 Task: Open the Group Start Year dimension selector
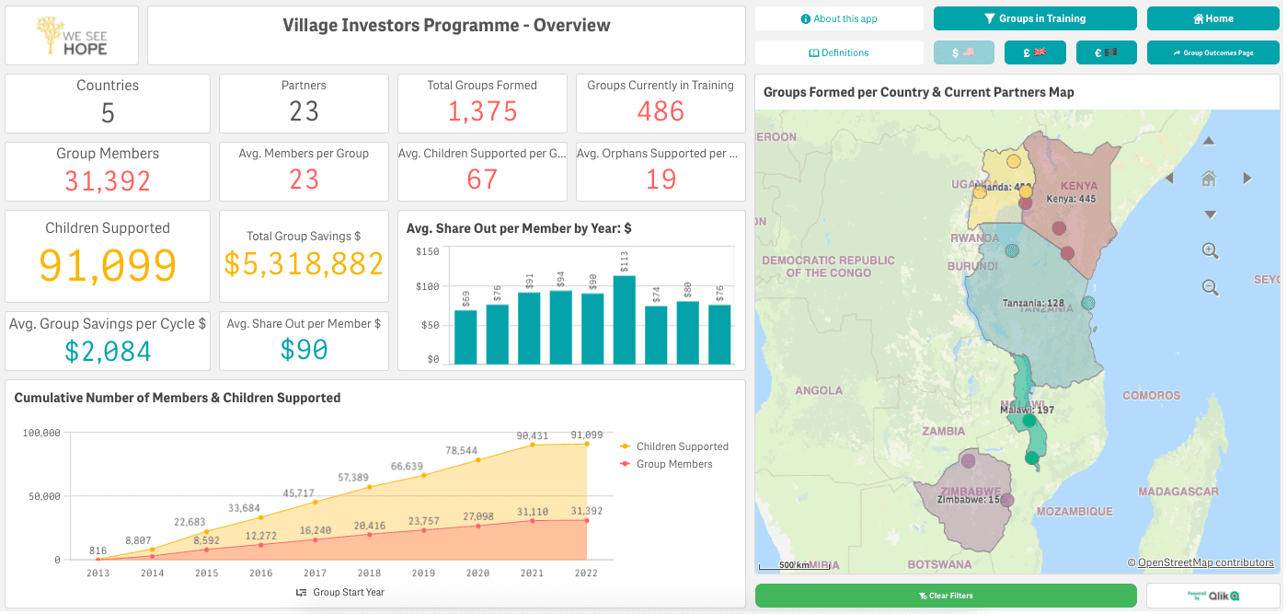tap(340, 592)
